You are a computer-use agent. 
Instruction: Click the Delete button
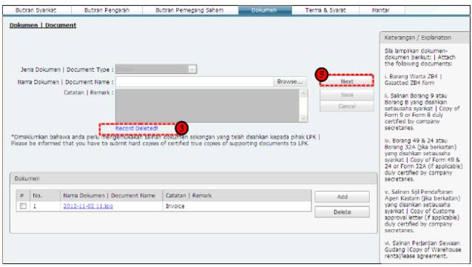pyautogui.click(x=343, y=212)
